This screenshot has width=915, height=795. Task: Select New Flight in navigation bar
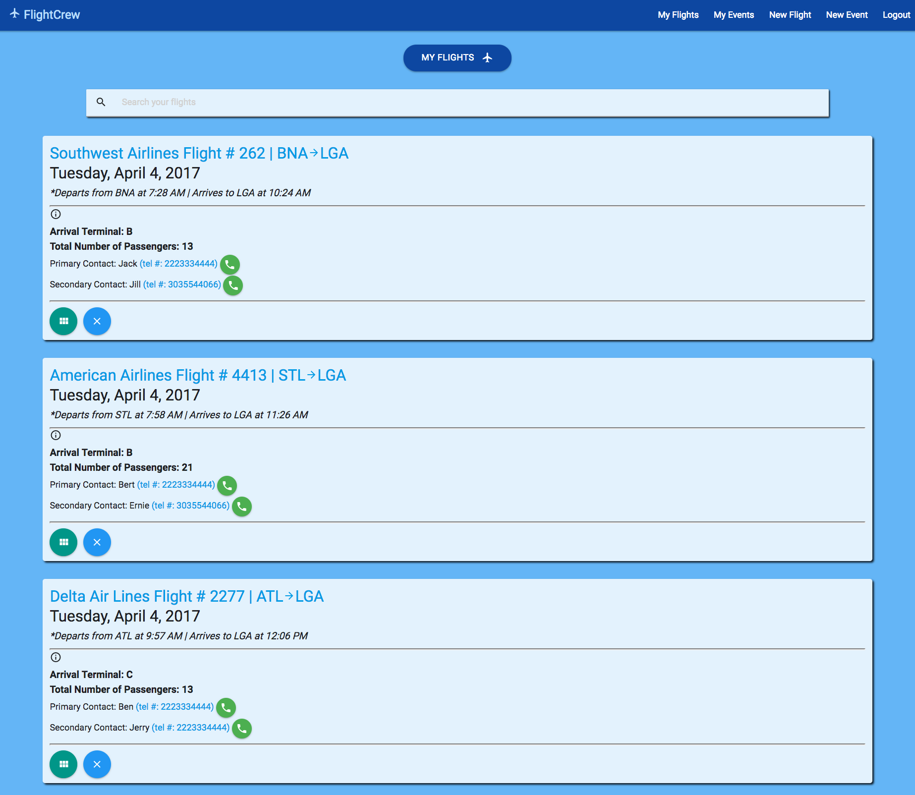pyautogui.click(x=790, y=15)
